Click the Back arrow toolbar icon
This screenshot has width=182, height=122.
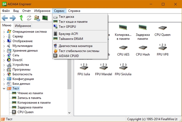(5, 18)
